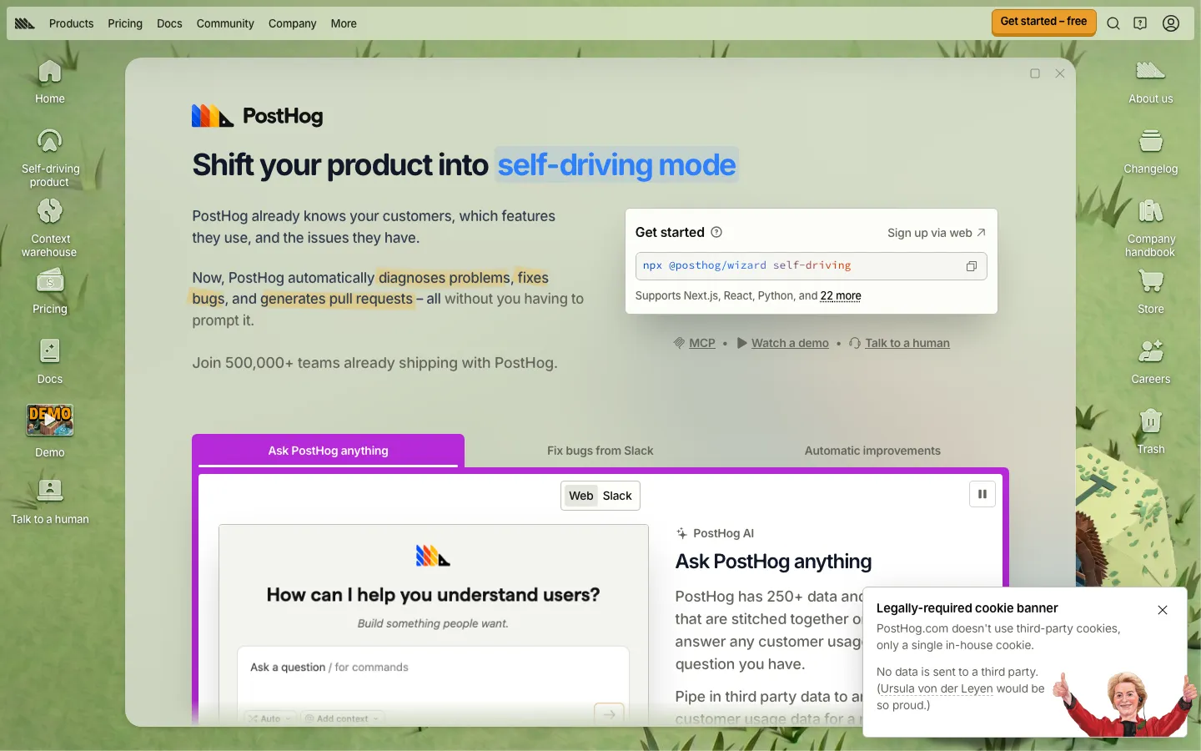1201x751 pixels.
Task: Click the self-driving mode highlighted heading text
Action: click(617, 165)
